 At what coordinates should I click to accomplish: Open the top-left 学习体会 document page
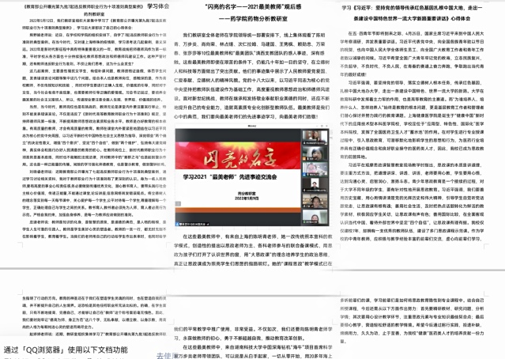83,134
